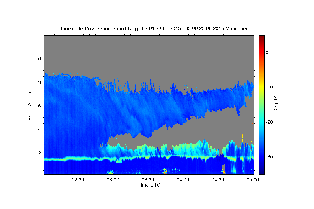Click the plot title 'Linear De-Polarization Ratio LDRg'
Viewport: 314px width, 209px height.
[99, 28]
